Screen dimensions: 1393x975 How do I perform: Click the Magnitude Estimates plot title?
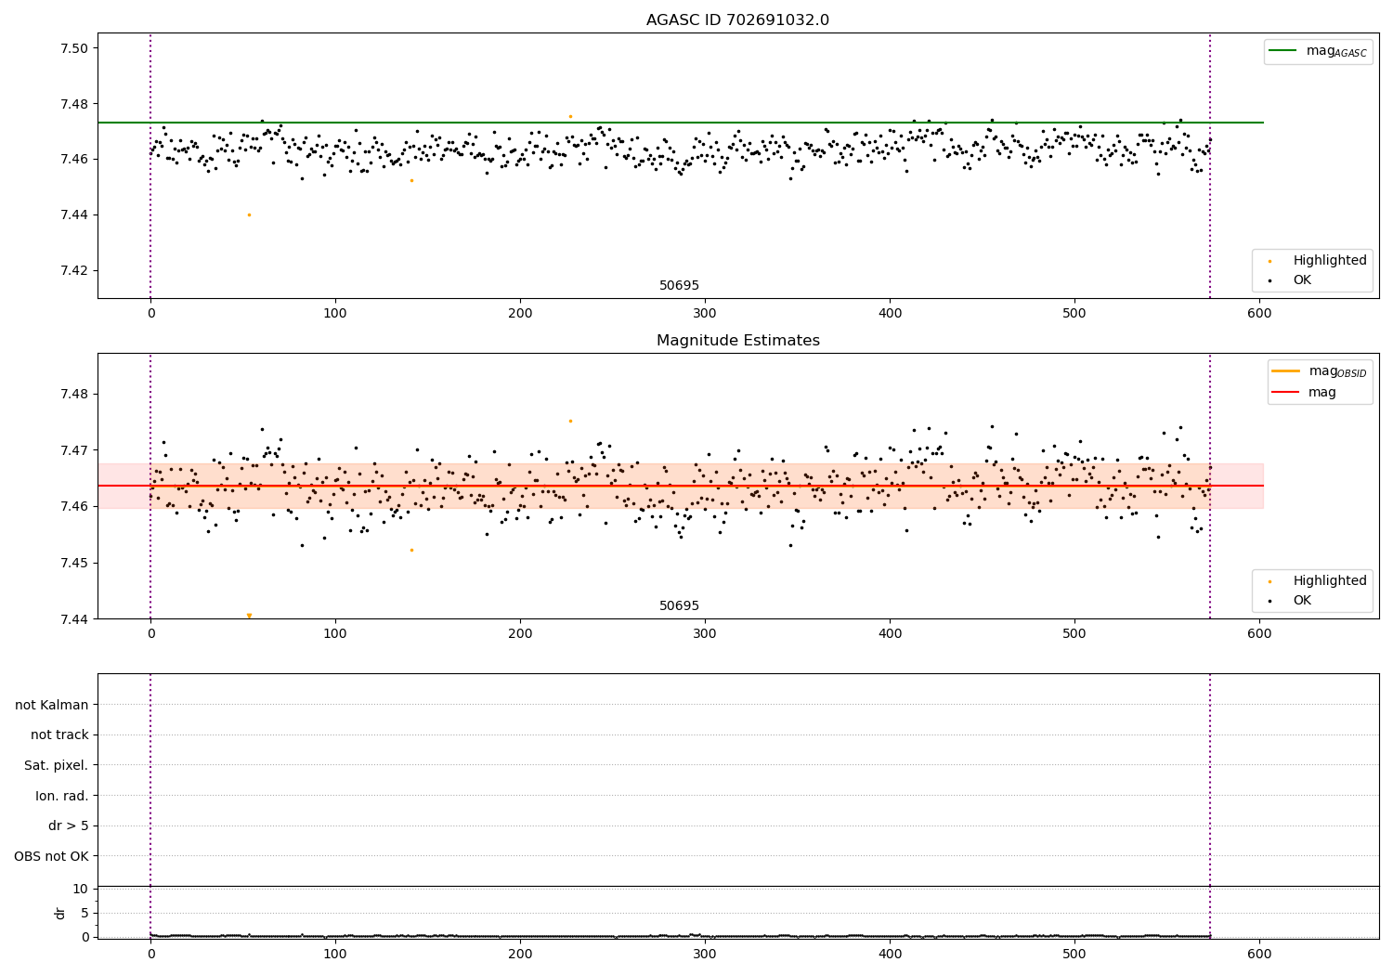click(x=737, y=341)
